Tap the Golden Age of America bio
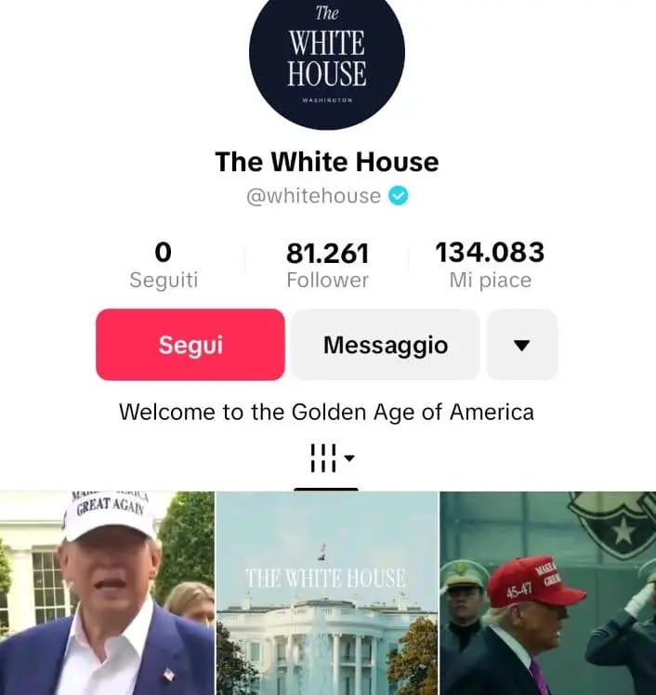Image resolution: width=656 pixels, height=695 pixels. click(327, 413)
